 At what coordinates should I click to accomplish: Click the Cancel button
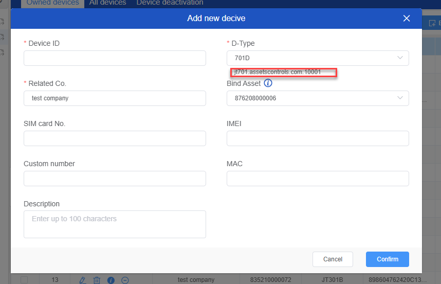point(333,259)
